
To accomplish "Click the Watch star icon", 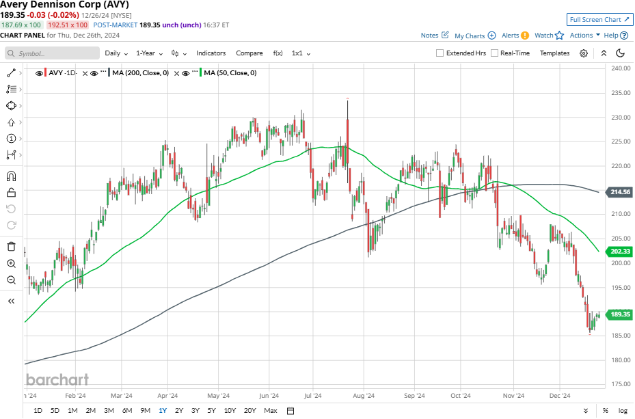I will tap(559, 36).
